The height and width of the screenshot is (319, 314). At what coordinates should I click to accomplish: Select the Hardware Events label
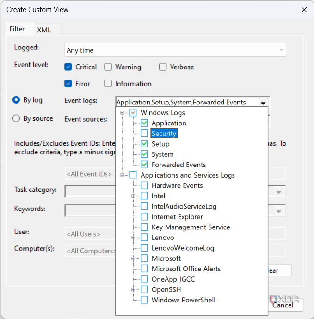[x=177, y=185]
